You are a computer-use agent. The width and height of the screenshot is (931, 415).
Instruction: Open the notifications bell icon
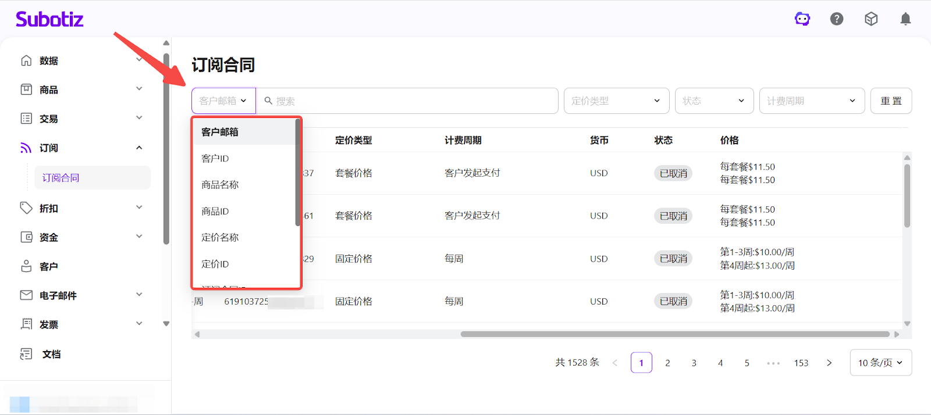905,19
